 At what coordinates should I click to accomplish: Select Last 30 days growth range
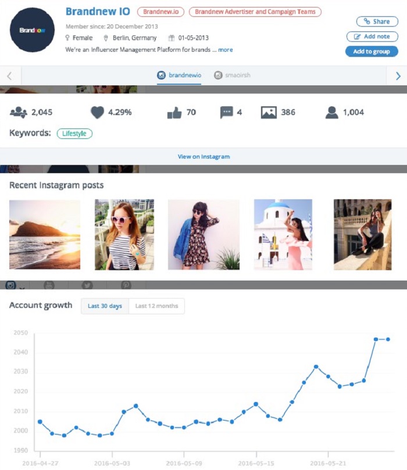tap(105, 306)
